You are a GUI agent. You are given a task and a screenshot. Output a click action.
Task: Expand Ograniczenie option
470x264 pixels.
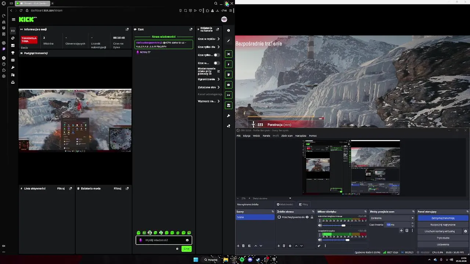[218, 79]
